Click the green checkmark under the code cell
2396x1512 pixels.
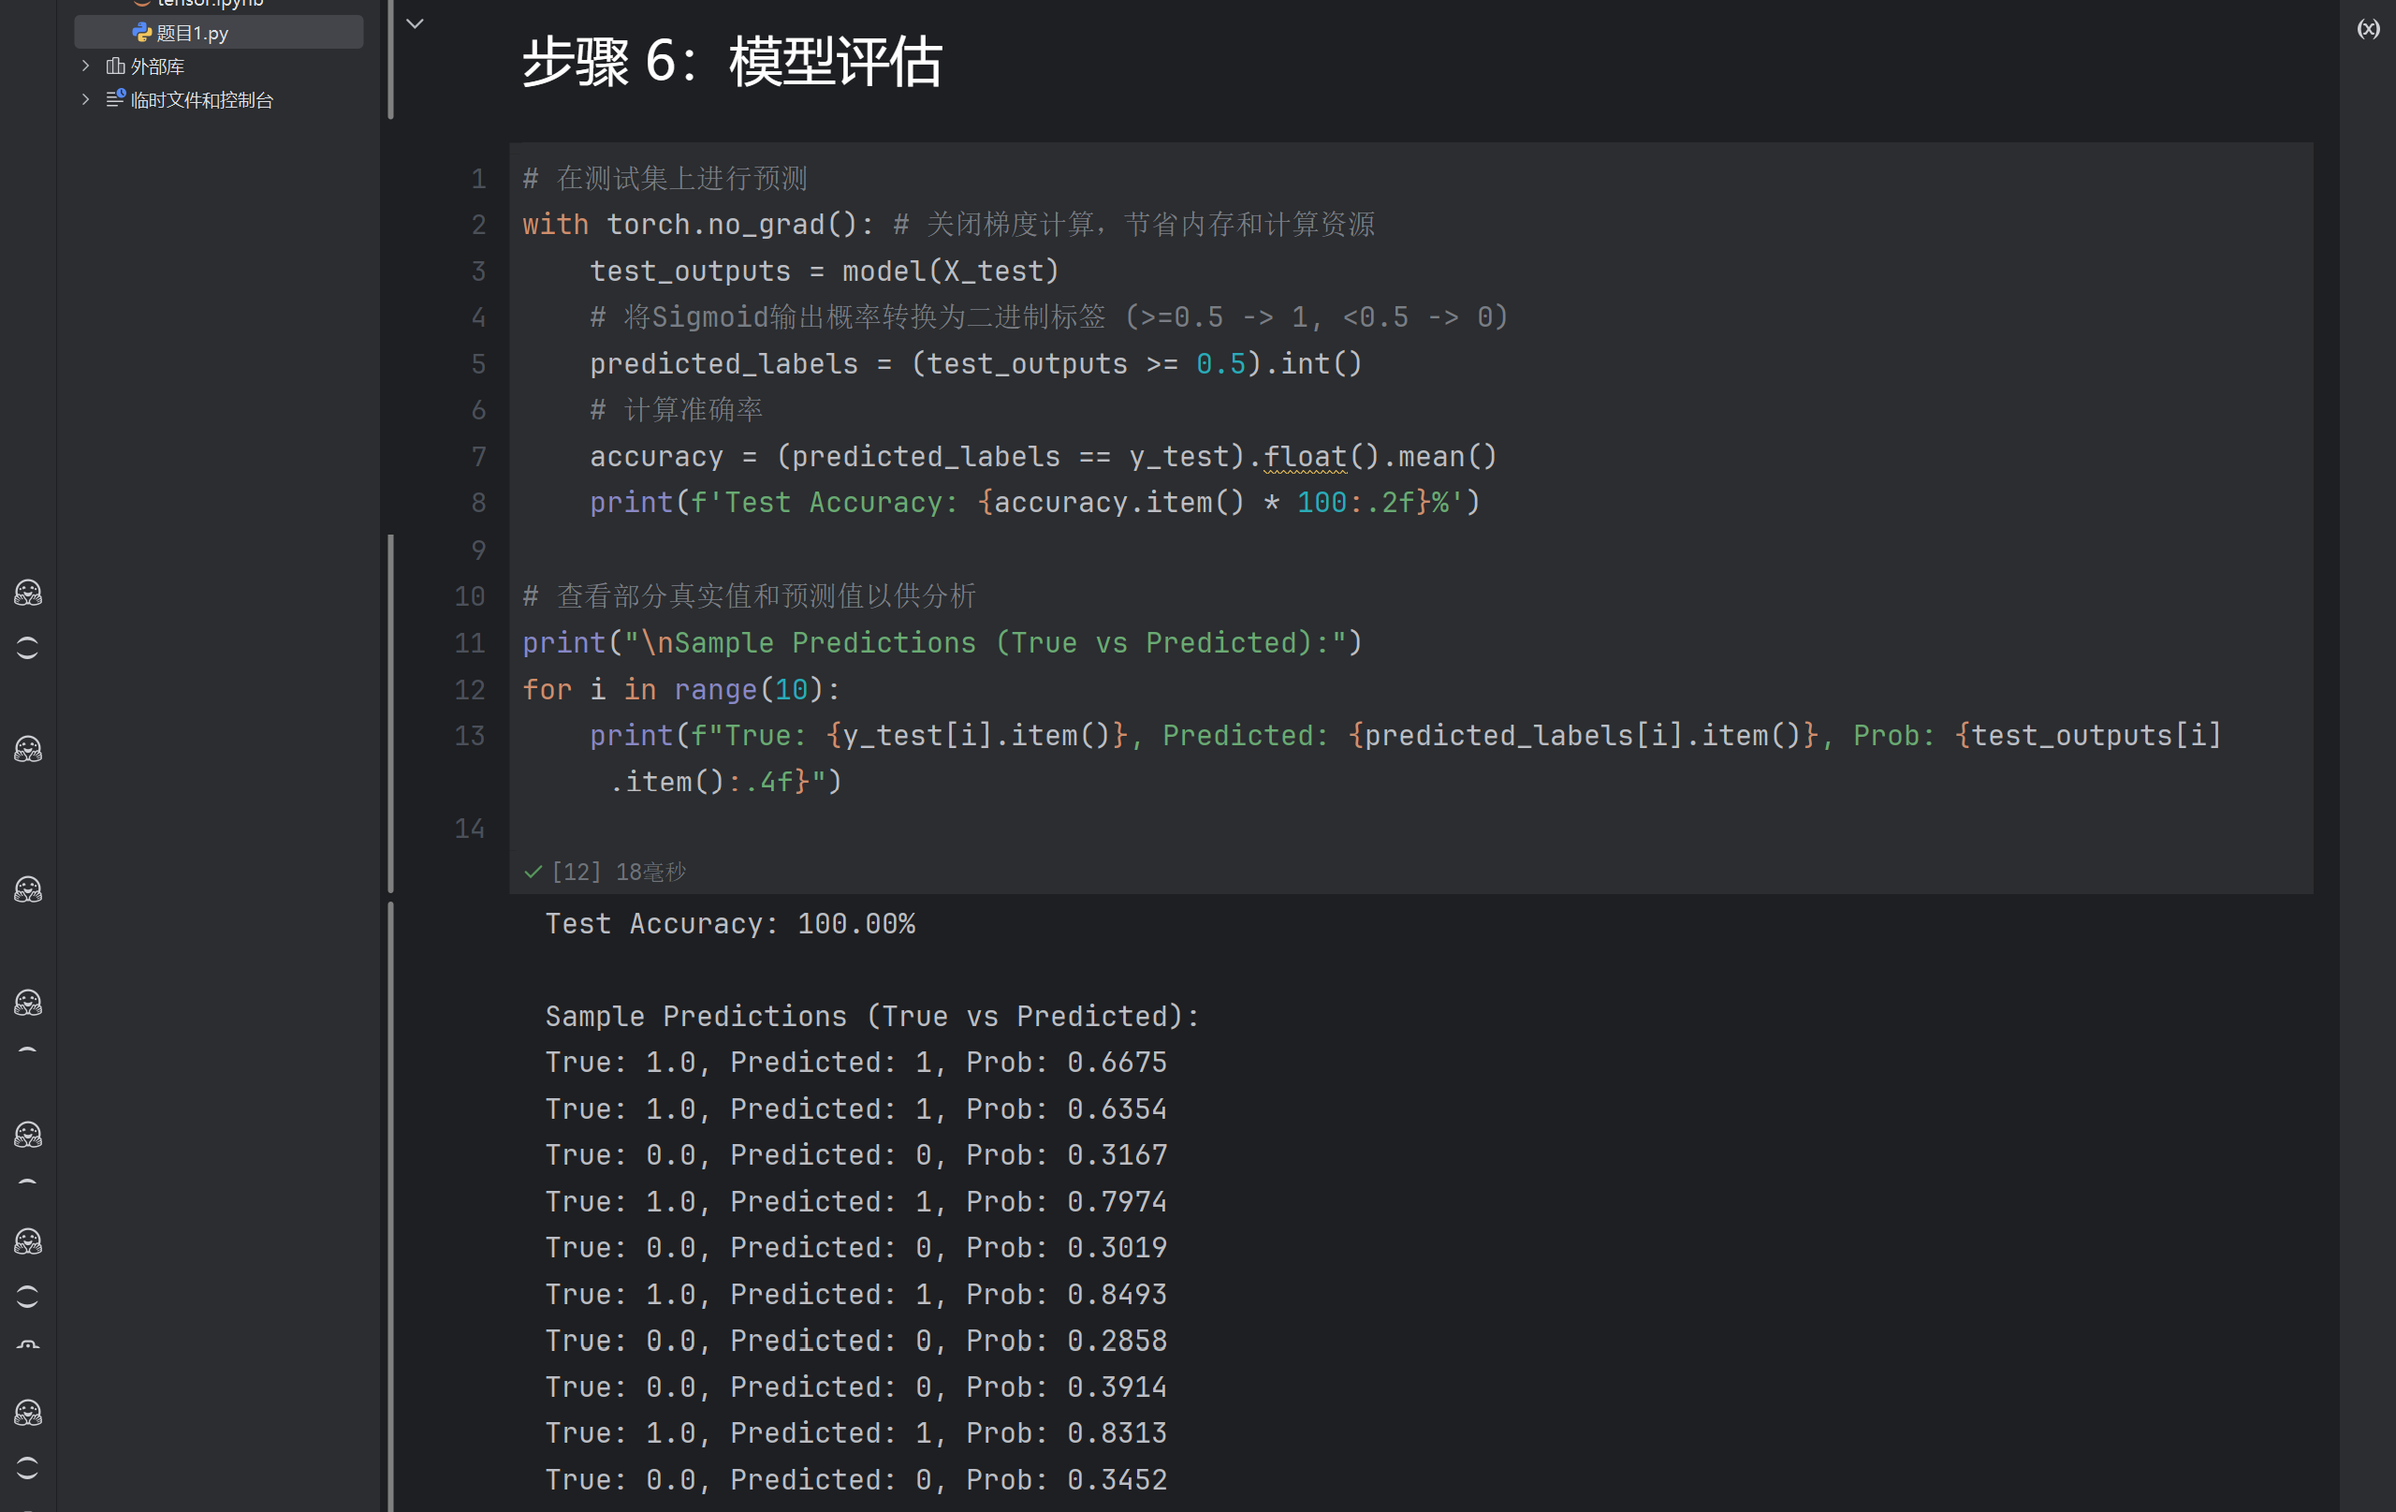[533, 871]
